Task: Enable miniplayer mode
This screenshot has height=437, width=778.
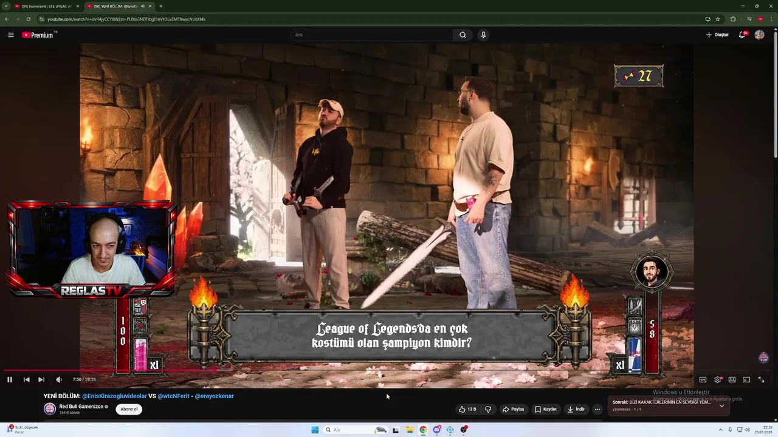Action: pyautogui.click(x=732, y=379)
